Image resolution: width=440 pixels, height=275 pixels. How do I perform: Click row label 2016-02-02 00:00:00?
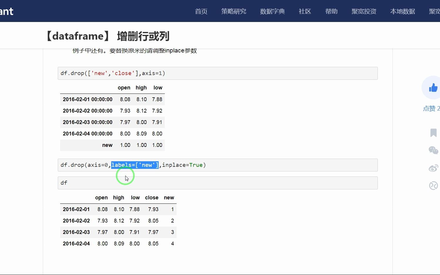pyautogui.click(x=87, y=111)
